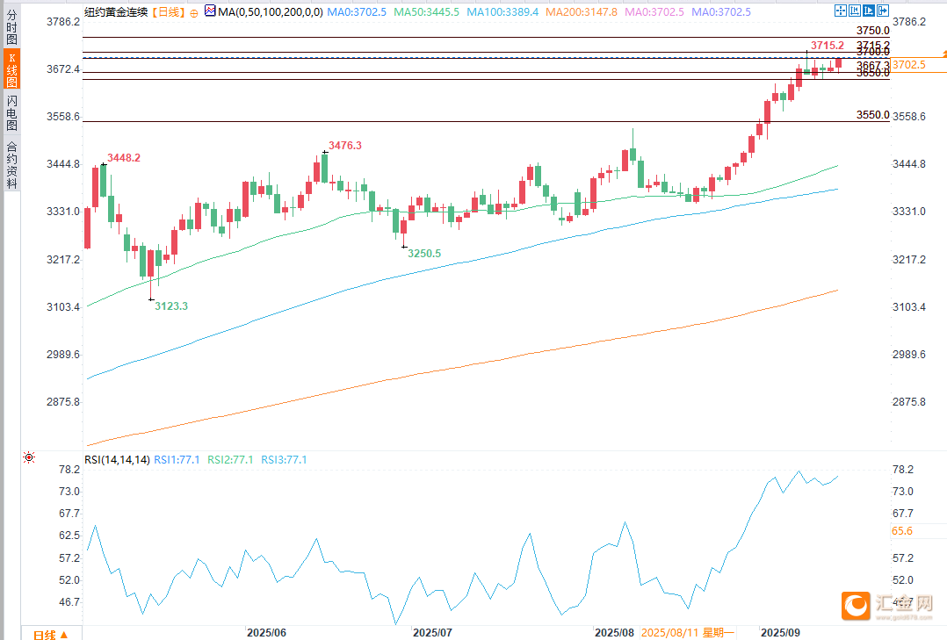947x640 pixels.
Task: Click the orange 2025/08/11 星期一 date marker
Action: pyautogui.click(x=687, y=633)
